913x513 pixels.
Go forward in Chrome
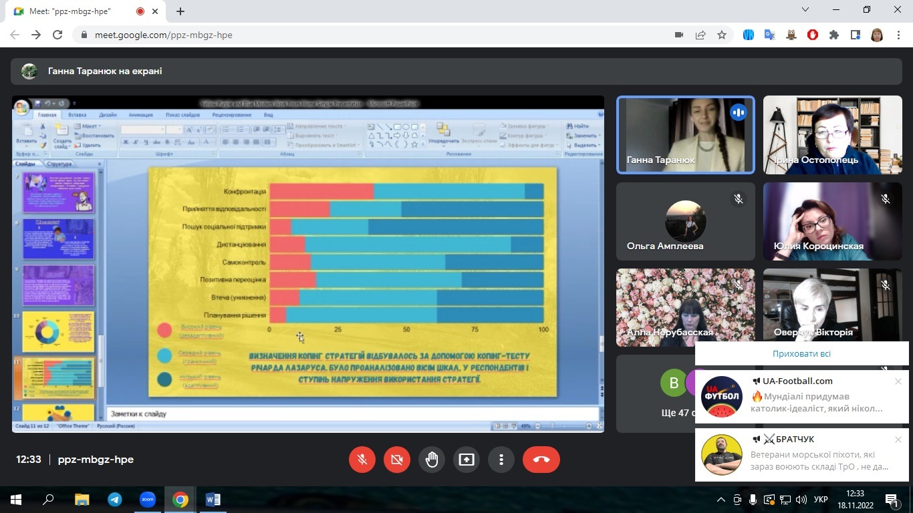tap(36, 35)
